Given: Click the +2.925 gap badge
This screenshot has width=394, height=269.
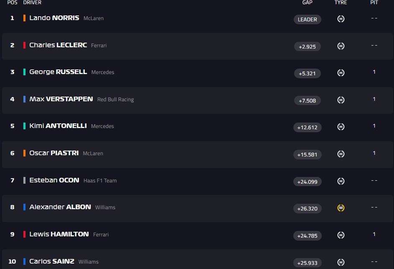Looking at the screenshot, I should pyautogui.click(x=307, y=46).
